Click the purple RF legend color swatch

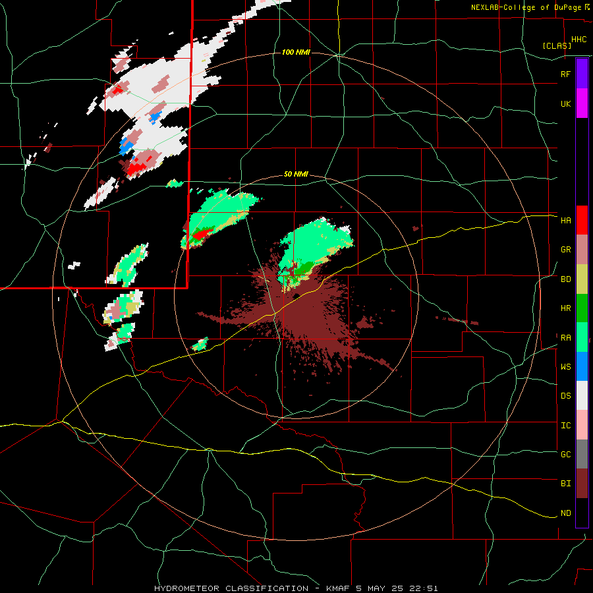tap(582, 73)
